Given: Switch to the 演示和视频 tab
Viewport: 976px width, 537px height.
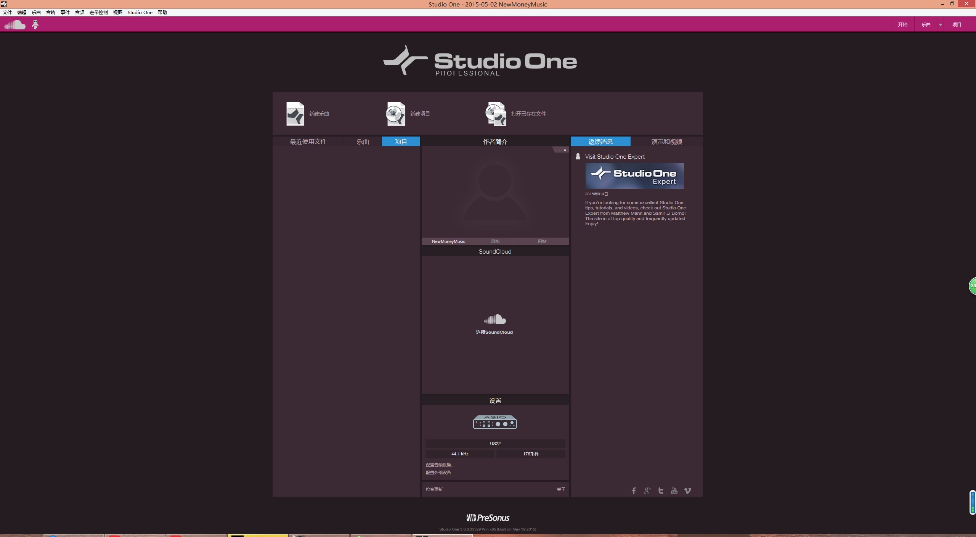Looking at the screenshot, I should click(666, 141).
